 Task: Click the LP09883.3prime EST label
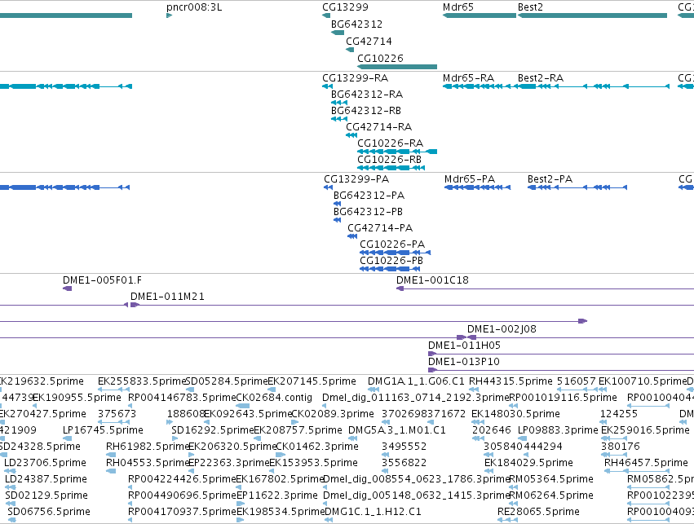click(x=558, y=431)
